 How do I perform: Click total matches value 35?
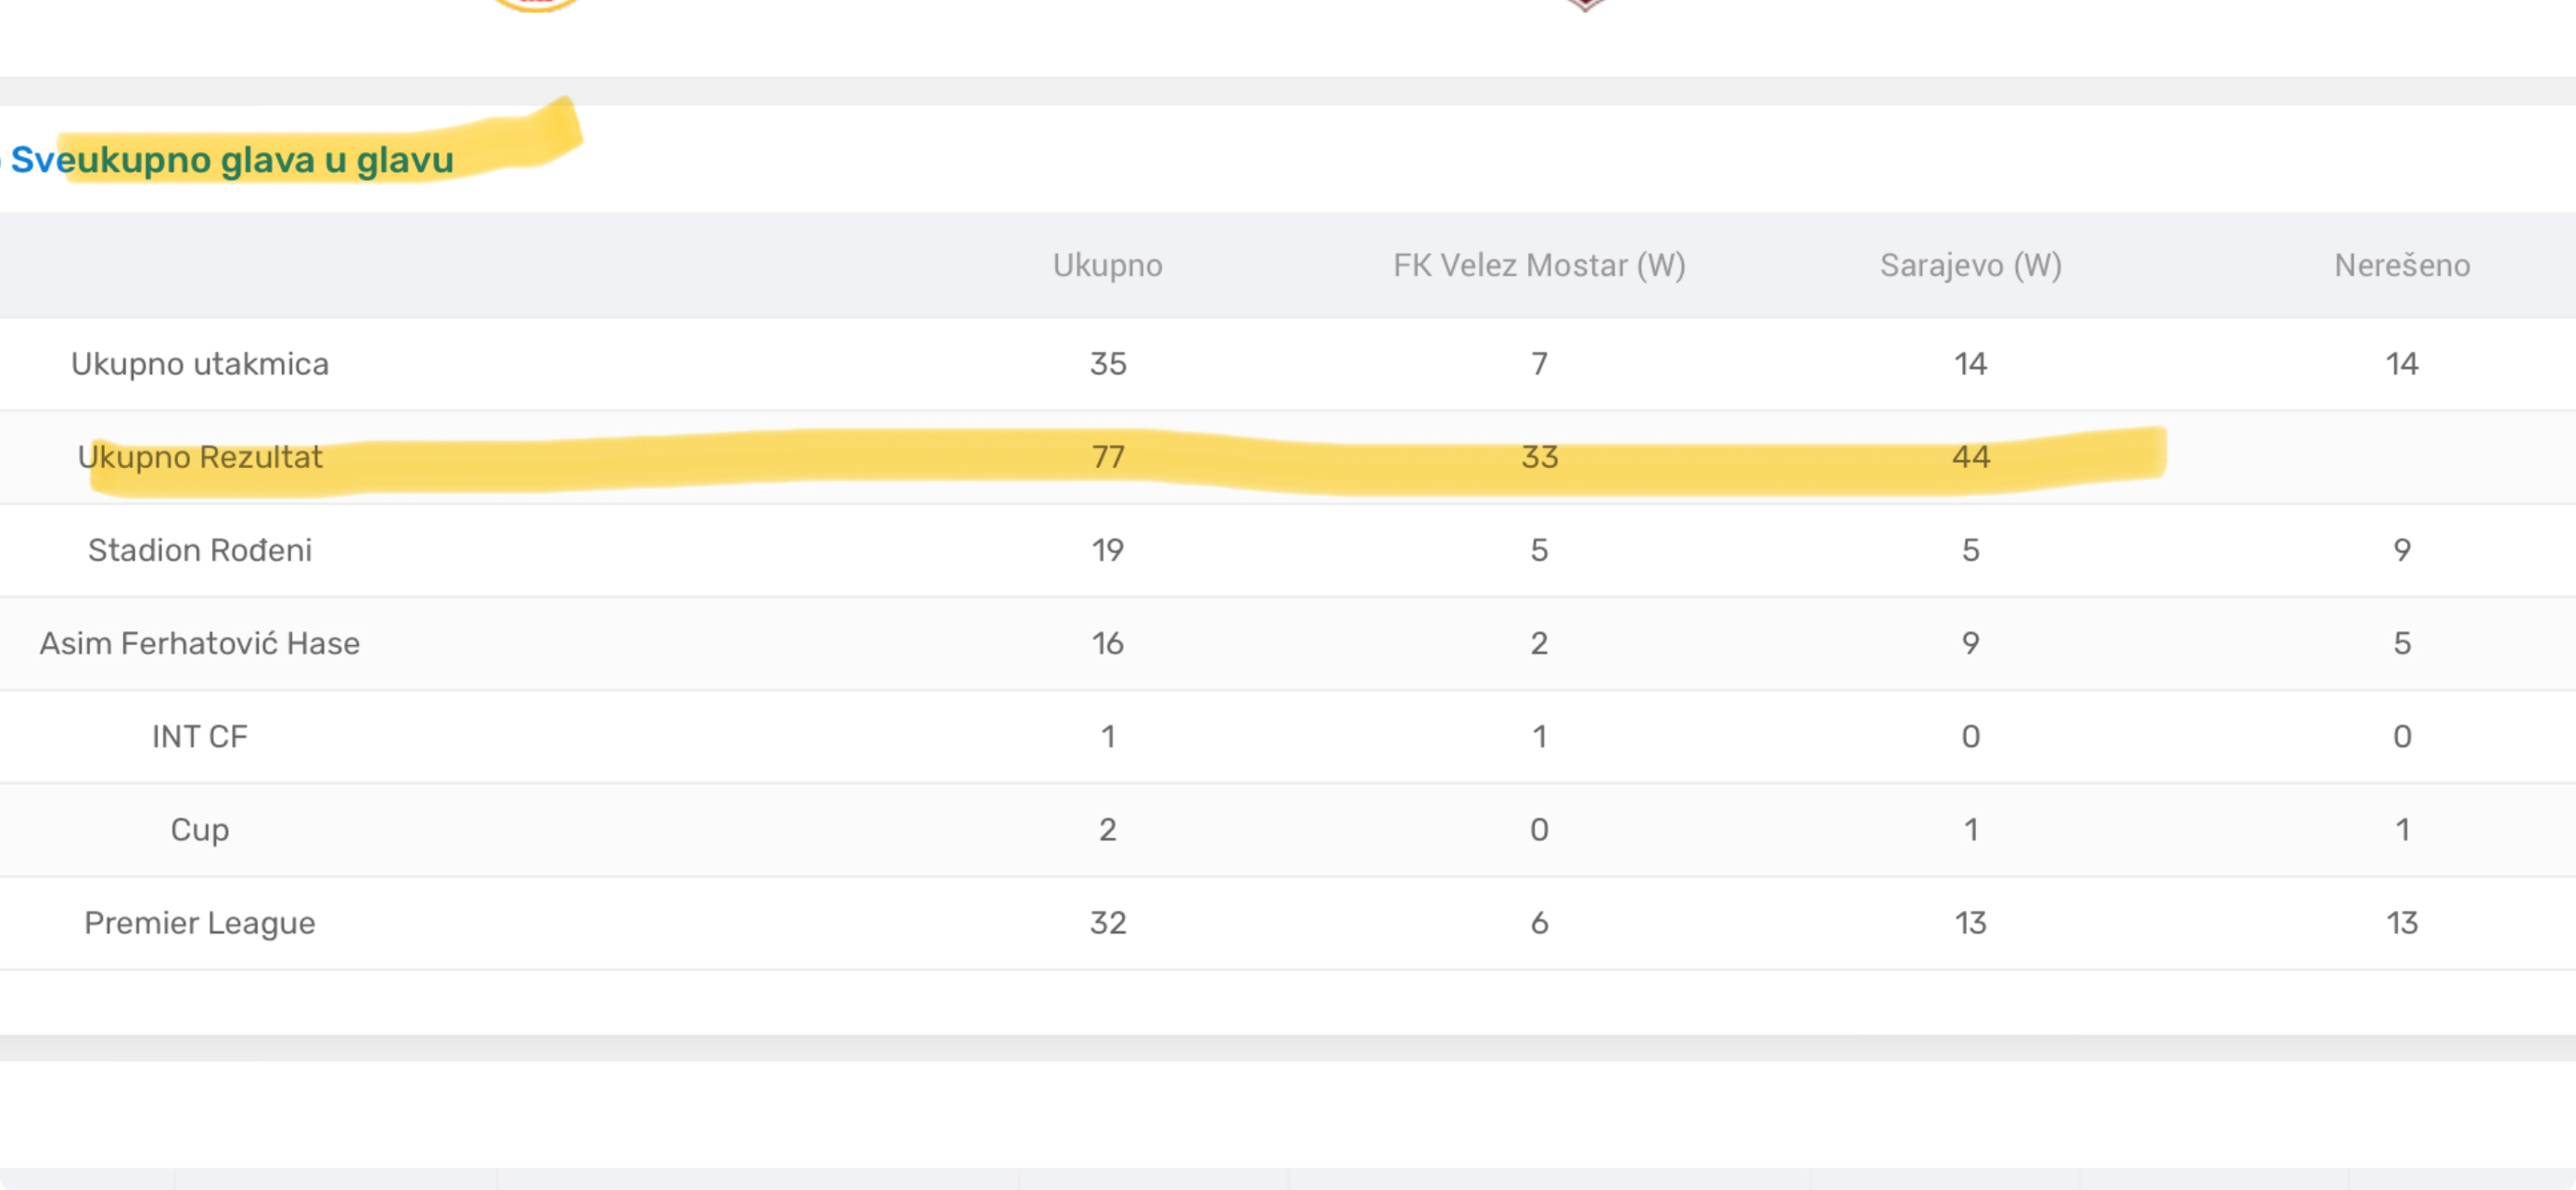1108,363
